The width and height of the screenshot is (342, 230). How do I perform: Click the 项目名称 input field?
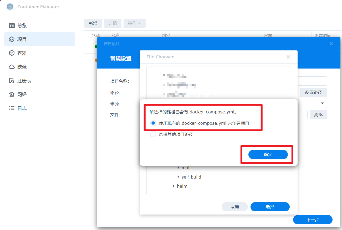(312, 81)
